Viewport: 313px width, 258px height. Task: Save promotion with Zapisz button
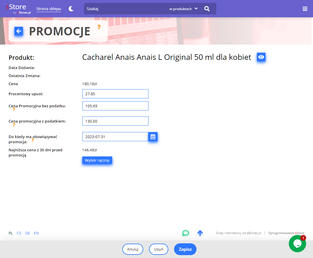click(x=185, y=249)
